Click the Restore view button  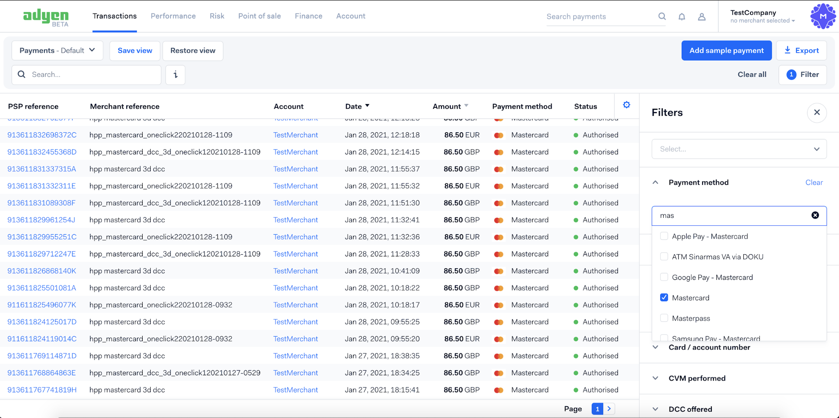[193, 50]
